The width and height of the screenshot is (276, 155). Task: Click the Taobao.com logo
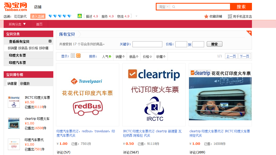point(15,7)
